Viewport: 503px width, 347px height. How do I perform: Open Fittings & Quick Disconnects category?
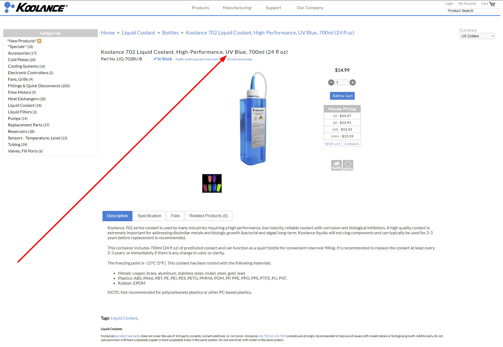coord(34,86)
